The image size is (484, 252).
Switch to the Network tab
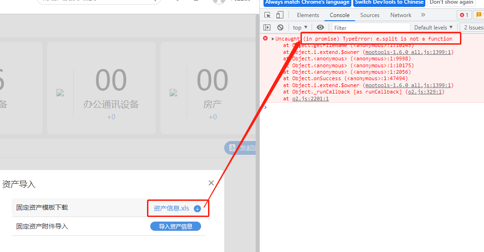point(401,15)
